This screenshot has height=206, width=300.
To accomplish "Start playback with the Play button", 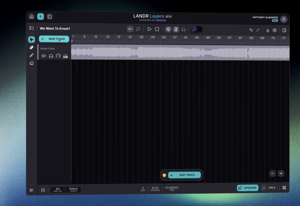I will click(x=149, y=29).
